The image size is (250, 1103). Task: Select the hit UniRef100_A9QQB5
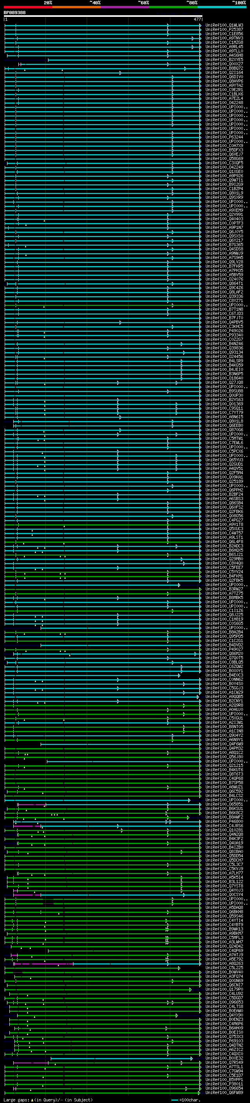click(224, 696)
